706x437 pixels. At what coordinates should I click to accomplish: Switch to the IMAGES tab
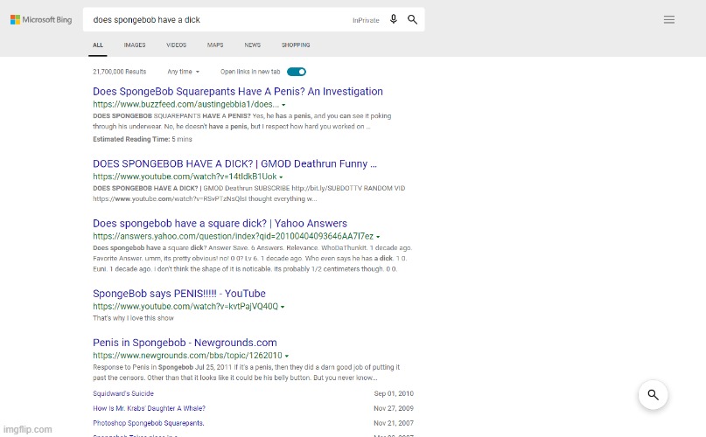point(135,45)
